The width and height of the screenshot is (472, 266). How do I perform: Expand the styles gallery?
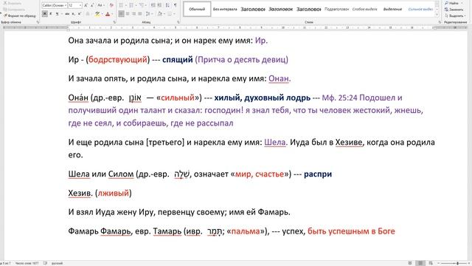(437, 15)
